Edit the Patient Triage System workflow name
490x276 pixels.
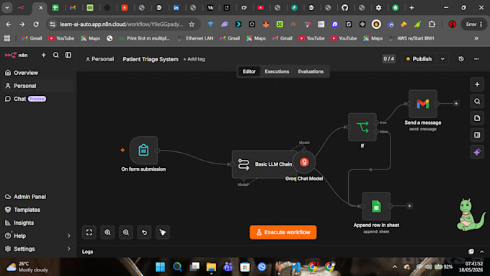click(151, 59)
